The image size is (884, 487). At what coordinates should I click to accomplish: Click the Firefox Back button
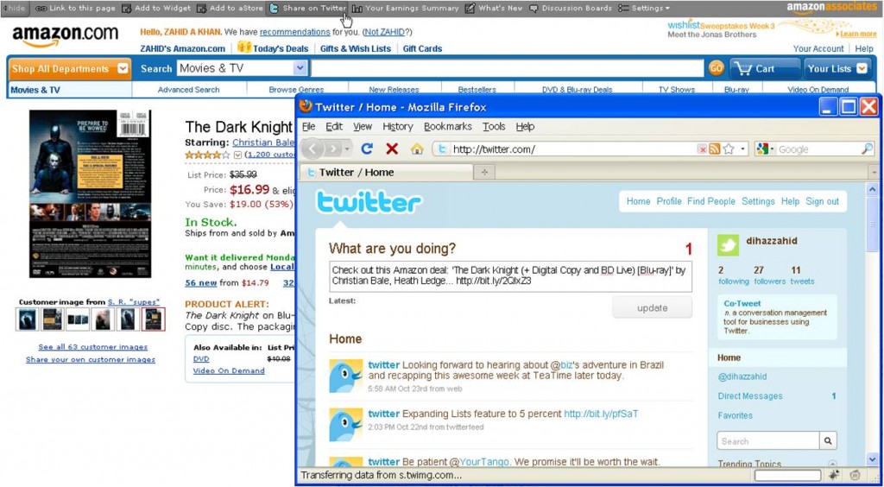click(313, 149)
